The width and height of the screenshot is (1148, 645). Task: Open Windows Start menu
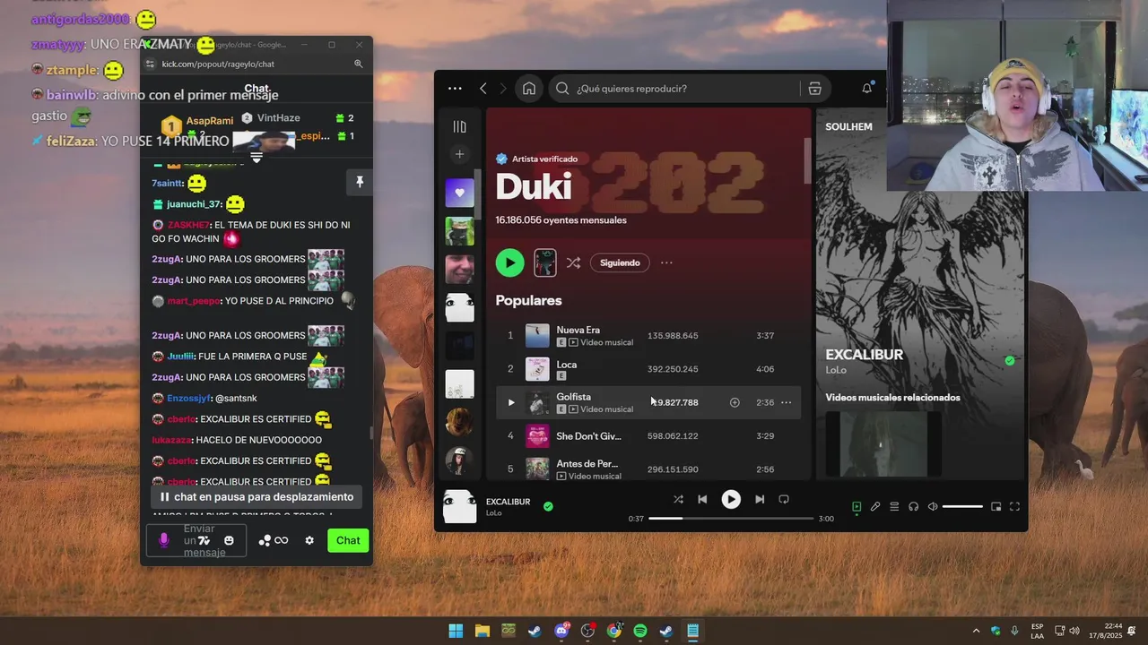point(456,631)
